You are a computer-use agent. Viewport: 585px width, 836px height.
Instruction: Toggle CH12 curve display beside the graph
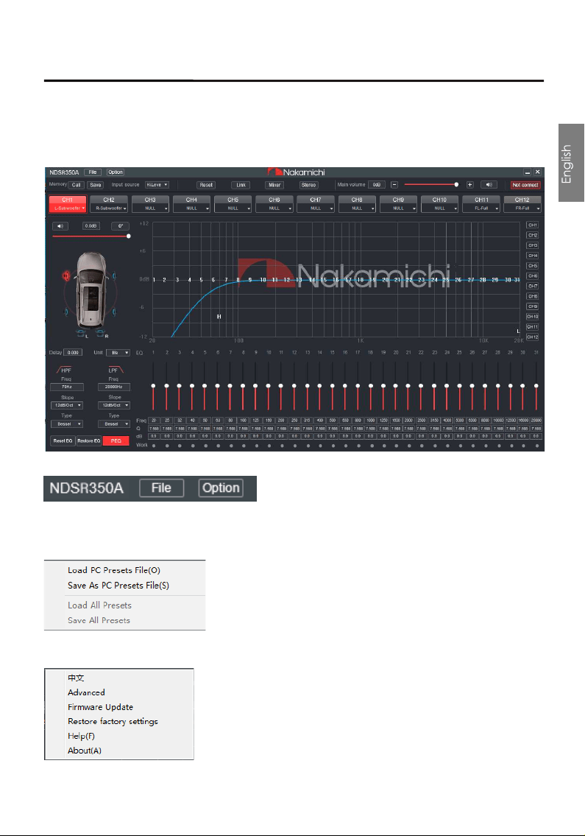(x=532, y=337)
